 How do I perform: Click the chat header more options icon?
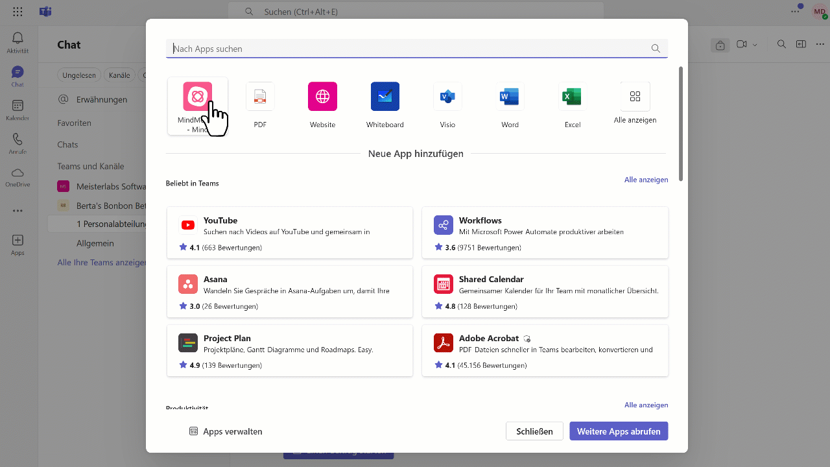pos(820,44)
